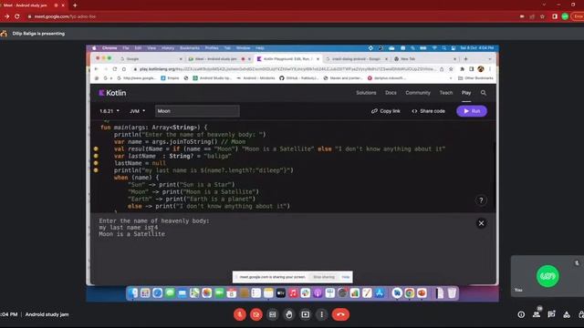The height and width of the screenshot is (328, 584).
Task: Open the macOS History menu
Action: point(168,48)
